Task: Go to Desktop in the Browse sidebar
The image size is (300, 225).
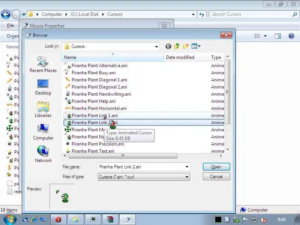Action: pos(43,87)
